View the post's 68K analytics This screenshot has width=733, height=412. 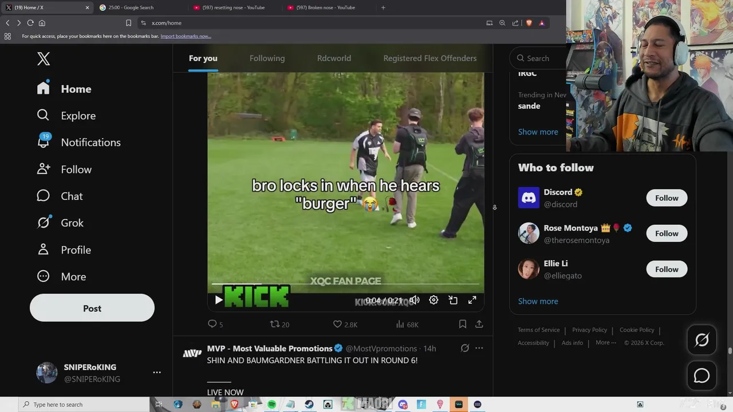tap(407, 324)
